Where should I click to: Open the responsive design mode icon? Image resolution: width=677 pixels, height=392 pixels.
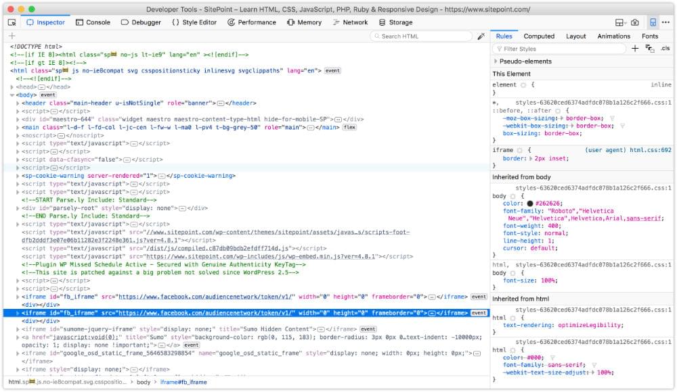pos(653,22)
